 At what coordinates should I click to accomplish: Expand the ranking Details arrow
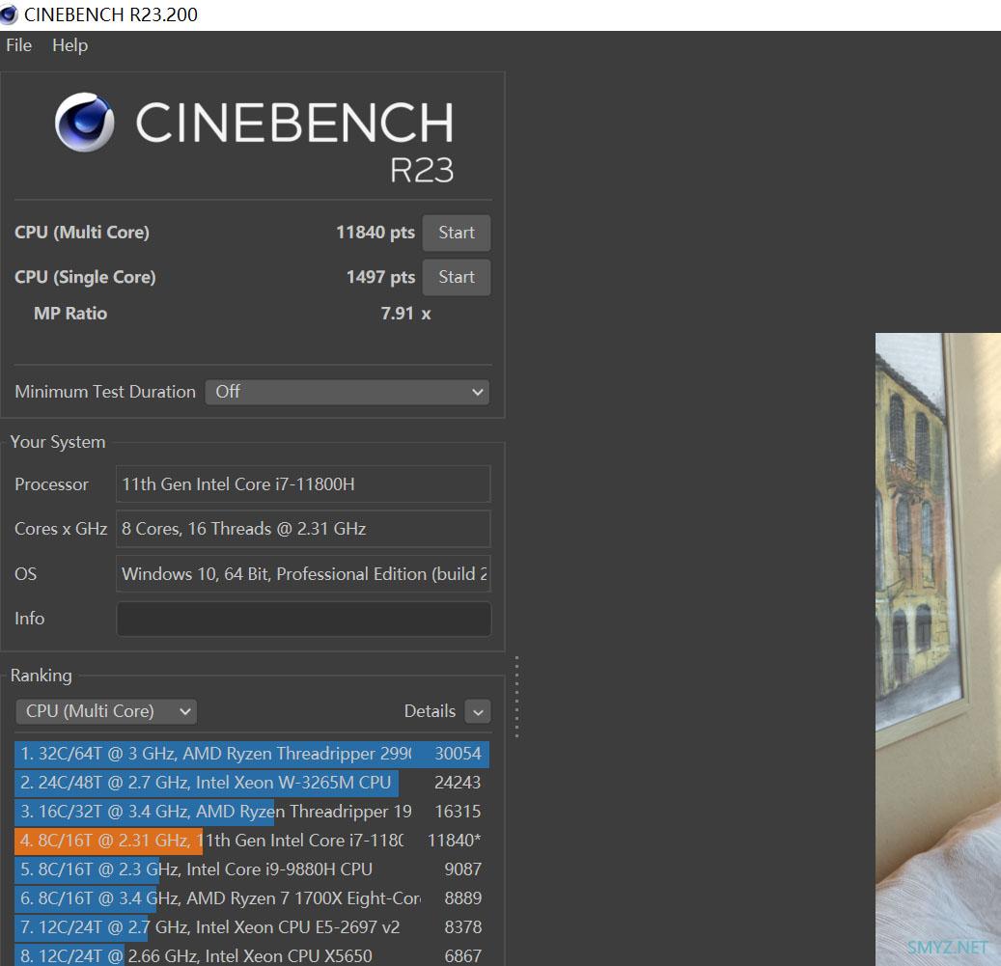point(478,711)
